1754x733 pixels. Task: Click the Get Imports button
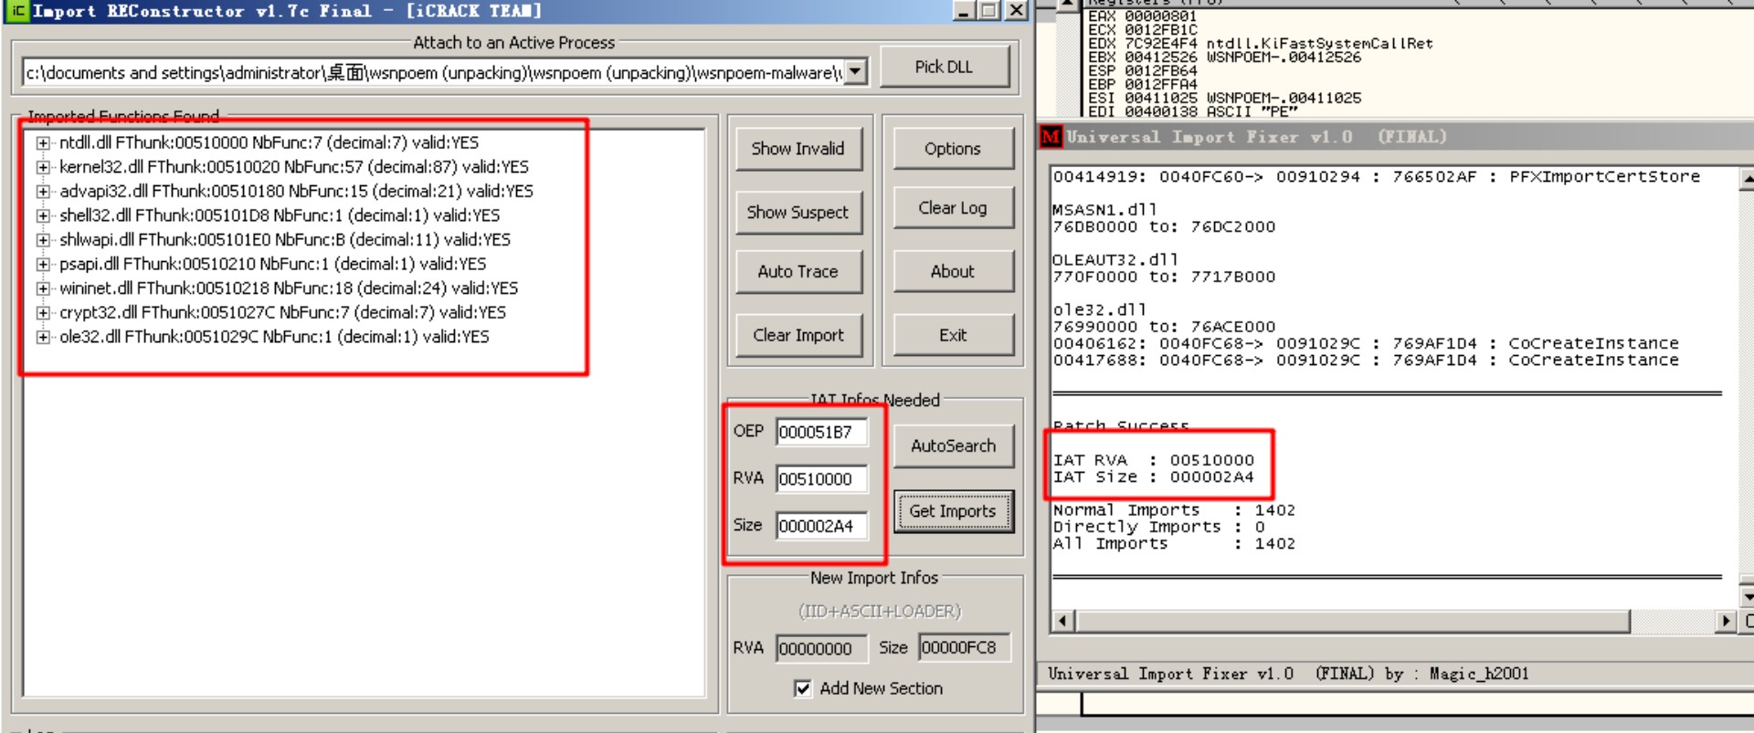coord(953,511)
